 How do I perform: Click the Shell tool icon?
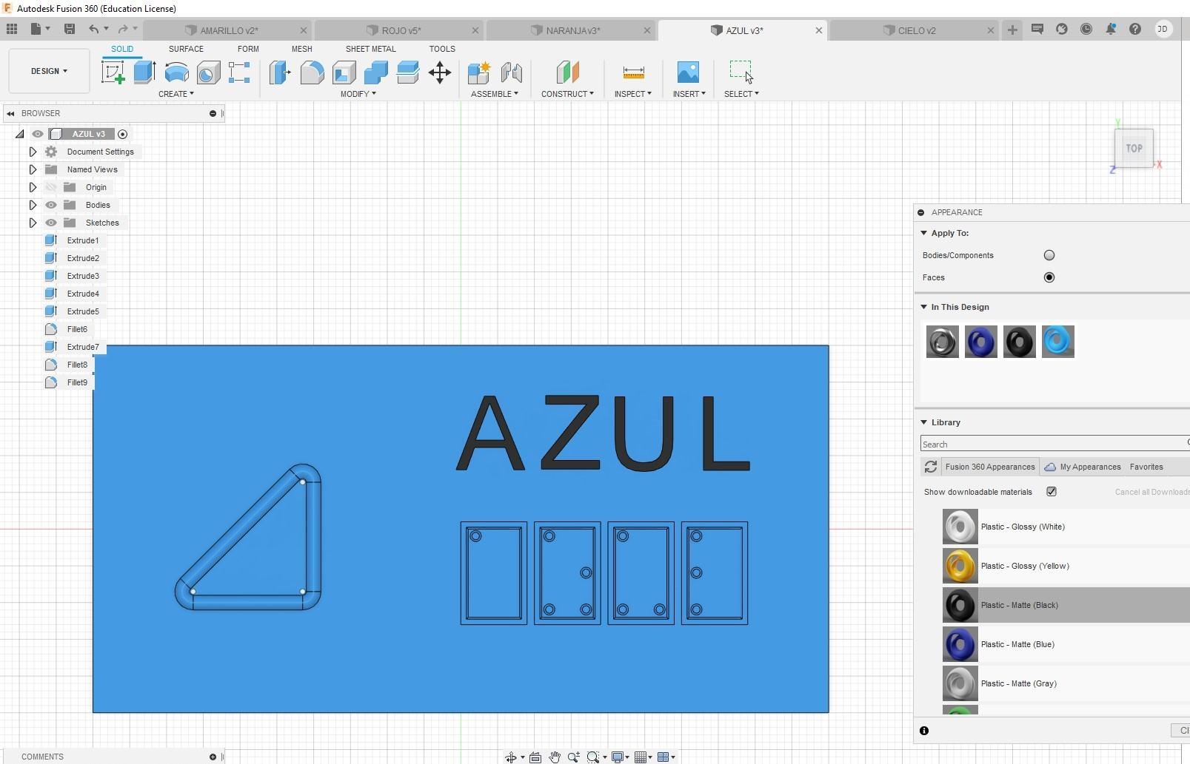pyautogui.click(x=344, y=72)
